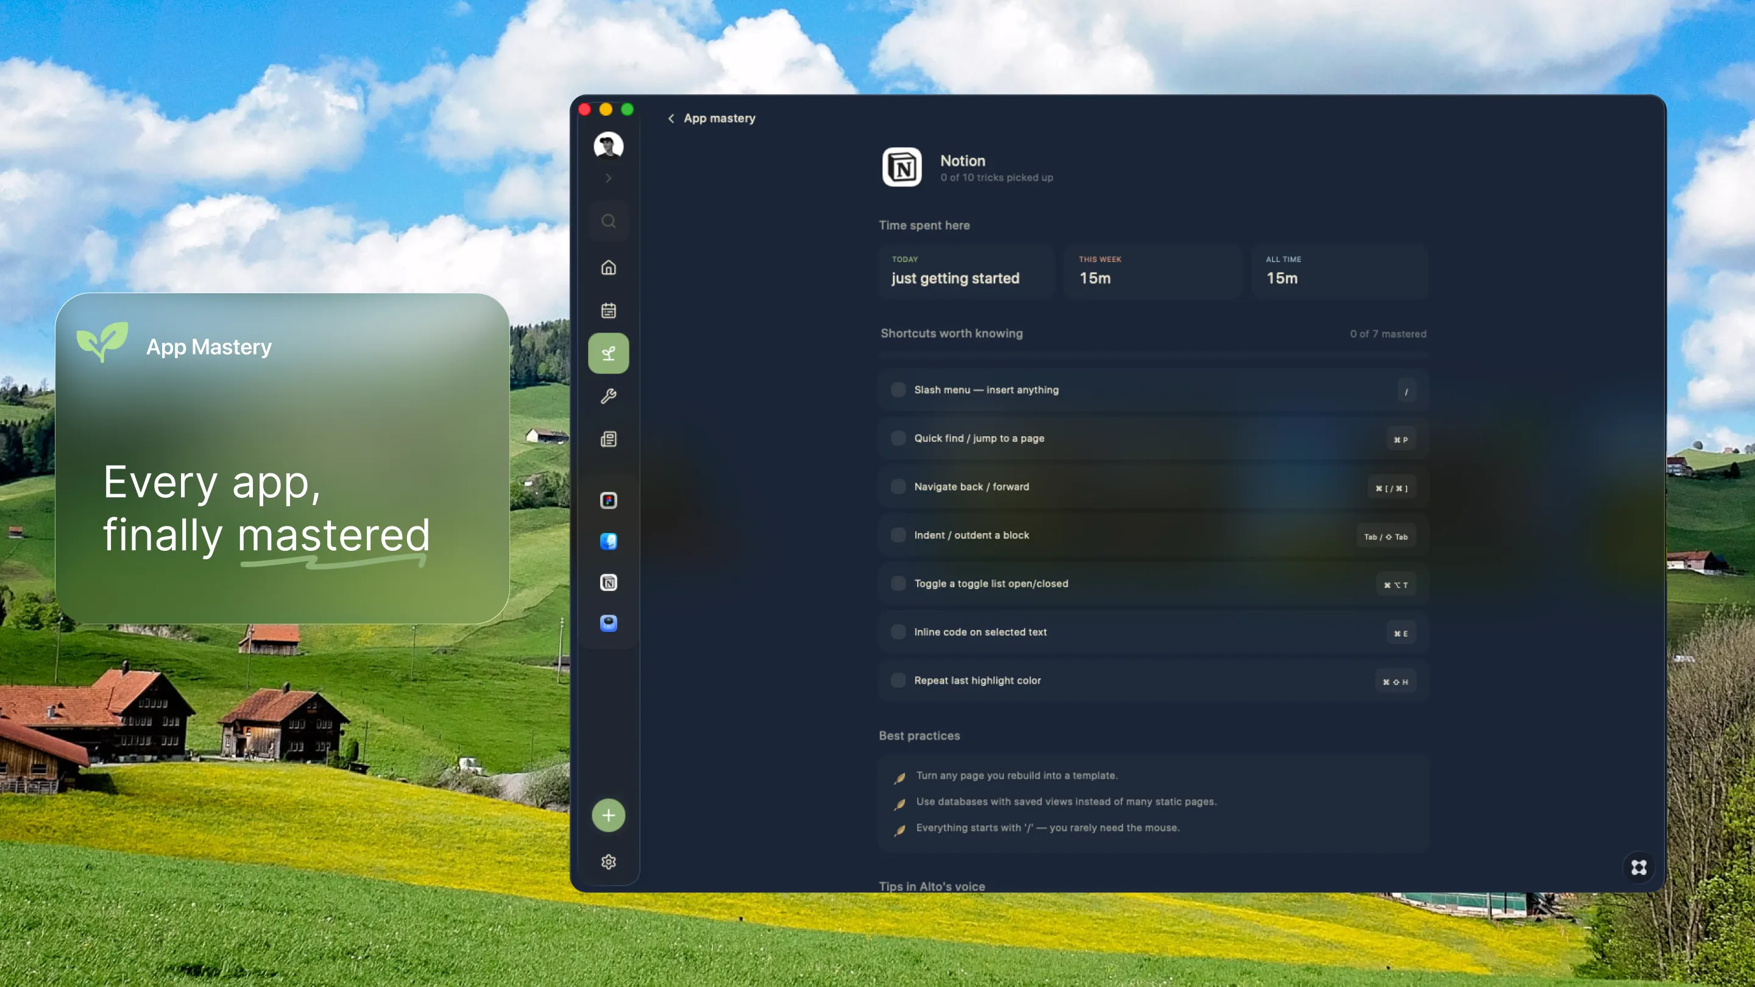The image size is (1755, 987).
Task: Check off Indent / outdent a block
Action: point(898,535)
